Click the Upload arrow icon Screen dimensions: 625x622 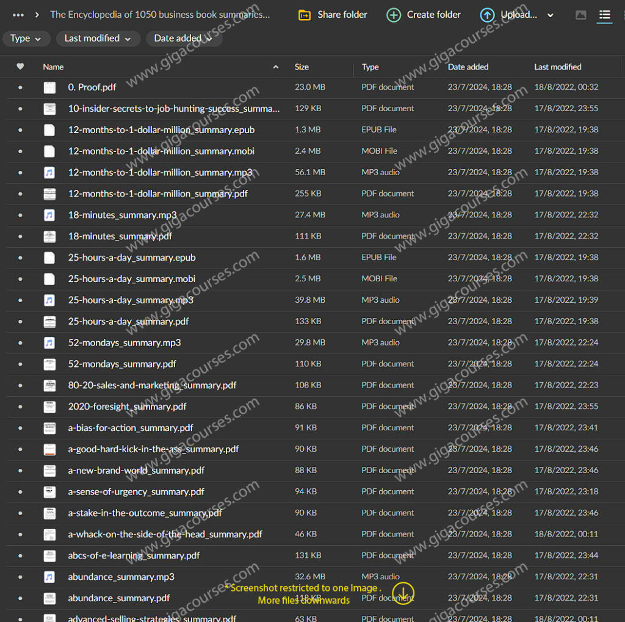pyautogui.click(x=487, y=15)
